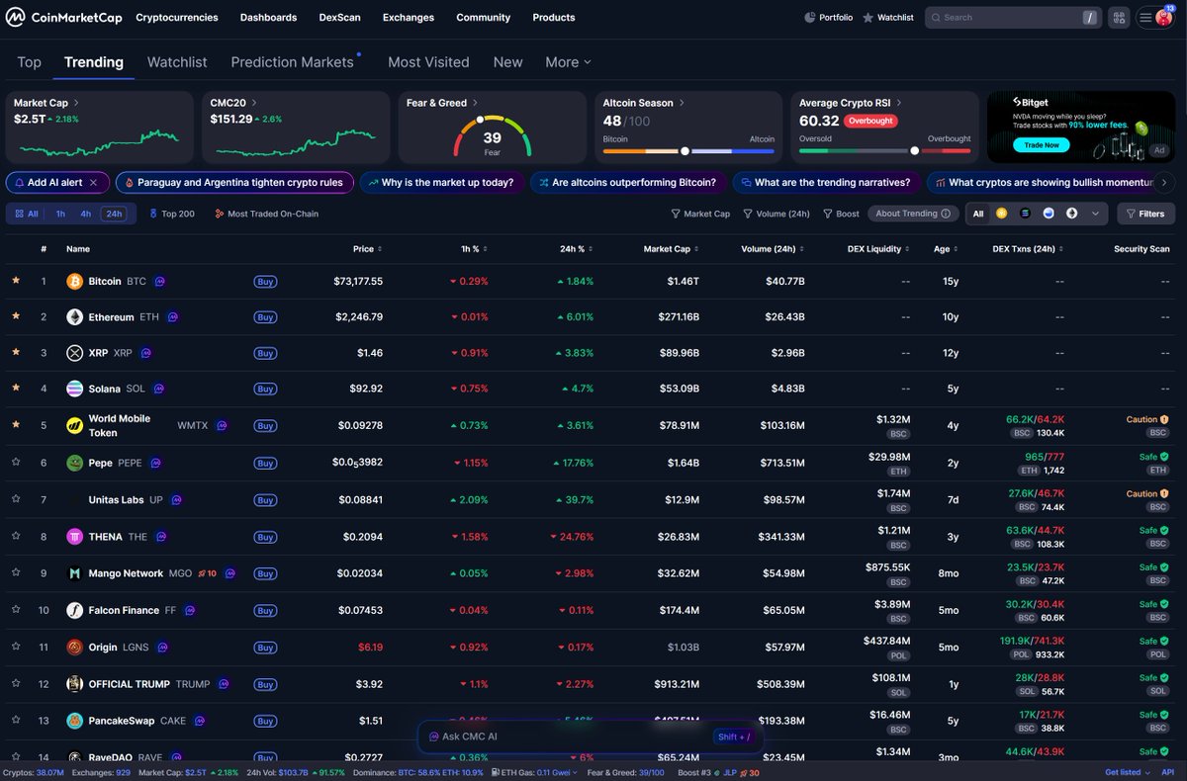Screen dimensions: 1187x781
Task: Click the World Mobile Token logo
Action: coord(74,425)
